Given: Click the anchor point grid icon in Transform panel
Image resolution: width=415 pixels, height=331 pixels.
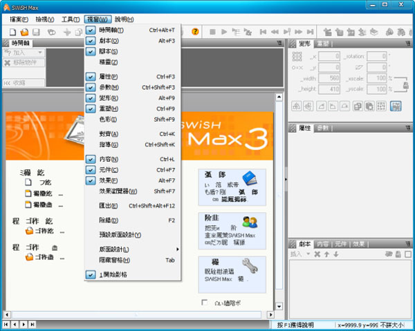Looking at the screenshot, I should pos(297,56).
